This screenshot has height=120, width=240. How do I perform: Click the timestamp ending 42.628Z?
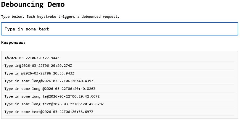78,104
